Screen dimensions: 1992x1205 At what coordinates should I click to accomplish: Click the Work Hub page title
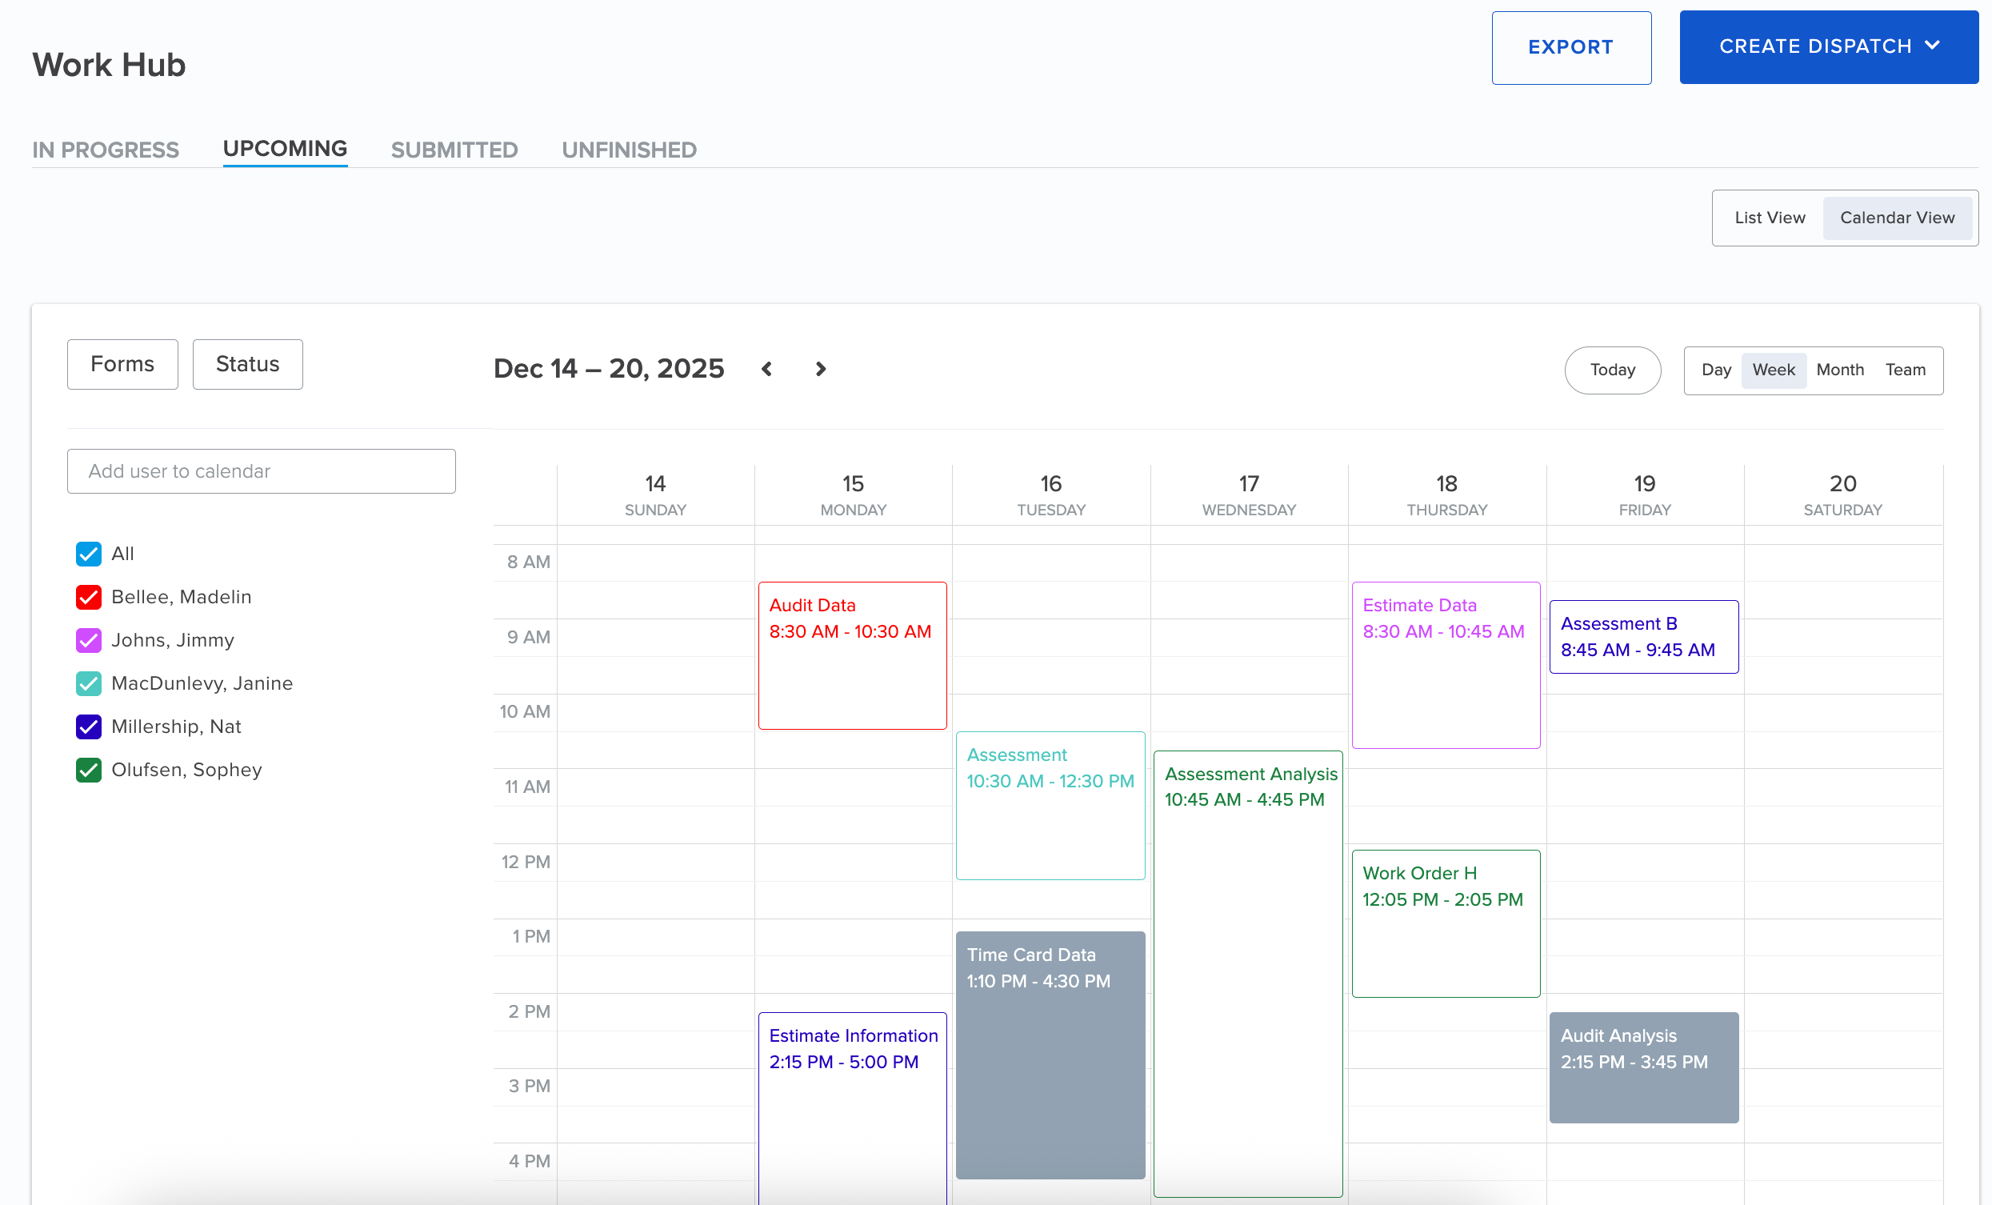pyautogui.click(x=109, y=65)
